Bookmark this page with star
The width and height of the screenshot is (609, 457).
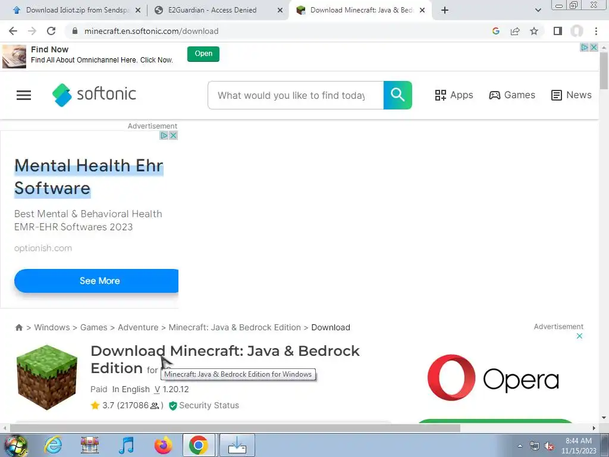[534, 31]
